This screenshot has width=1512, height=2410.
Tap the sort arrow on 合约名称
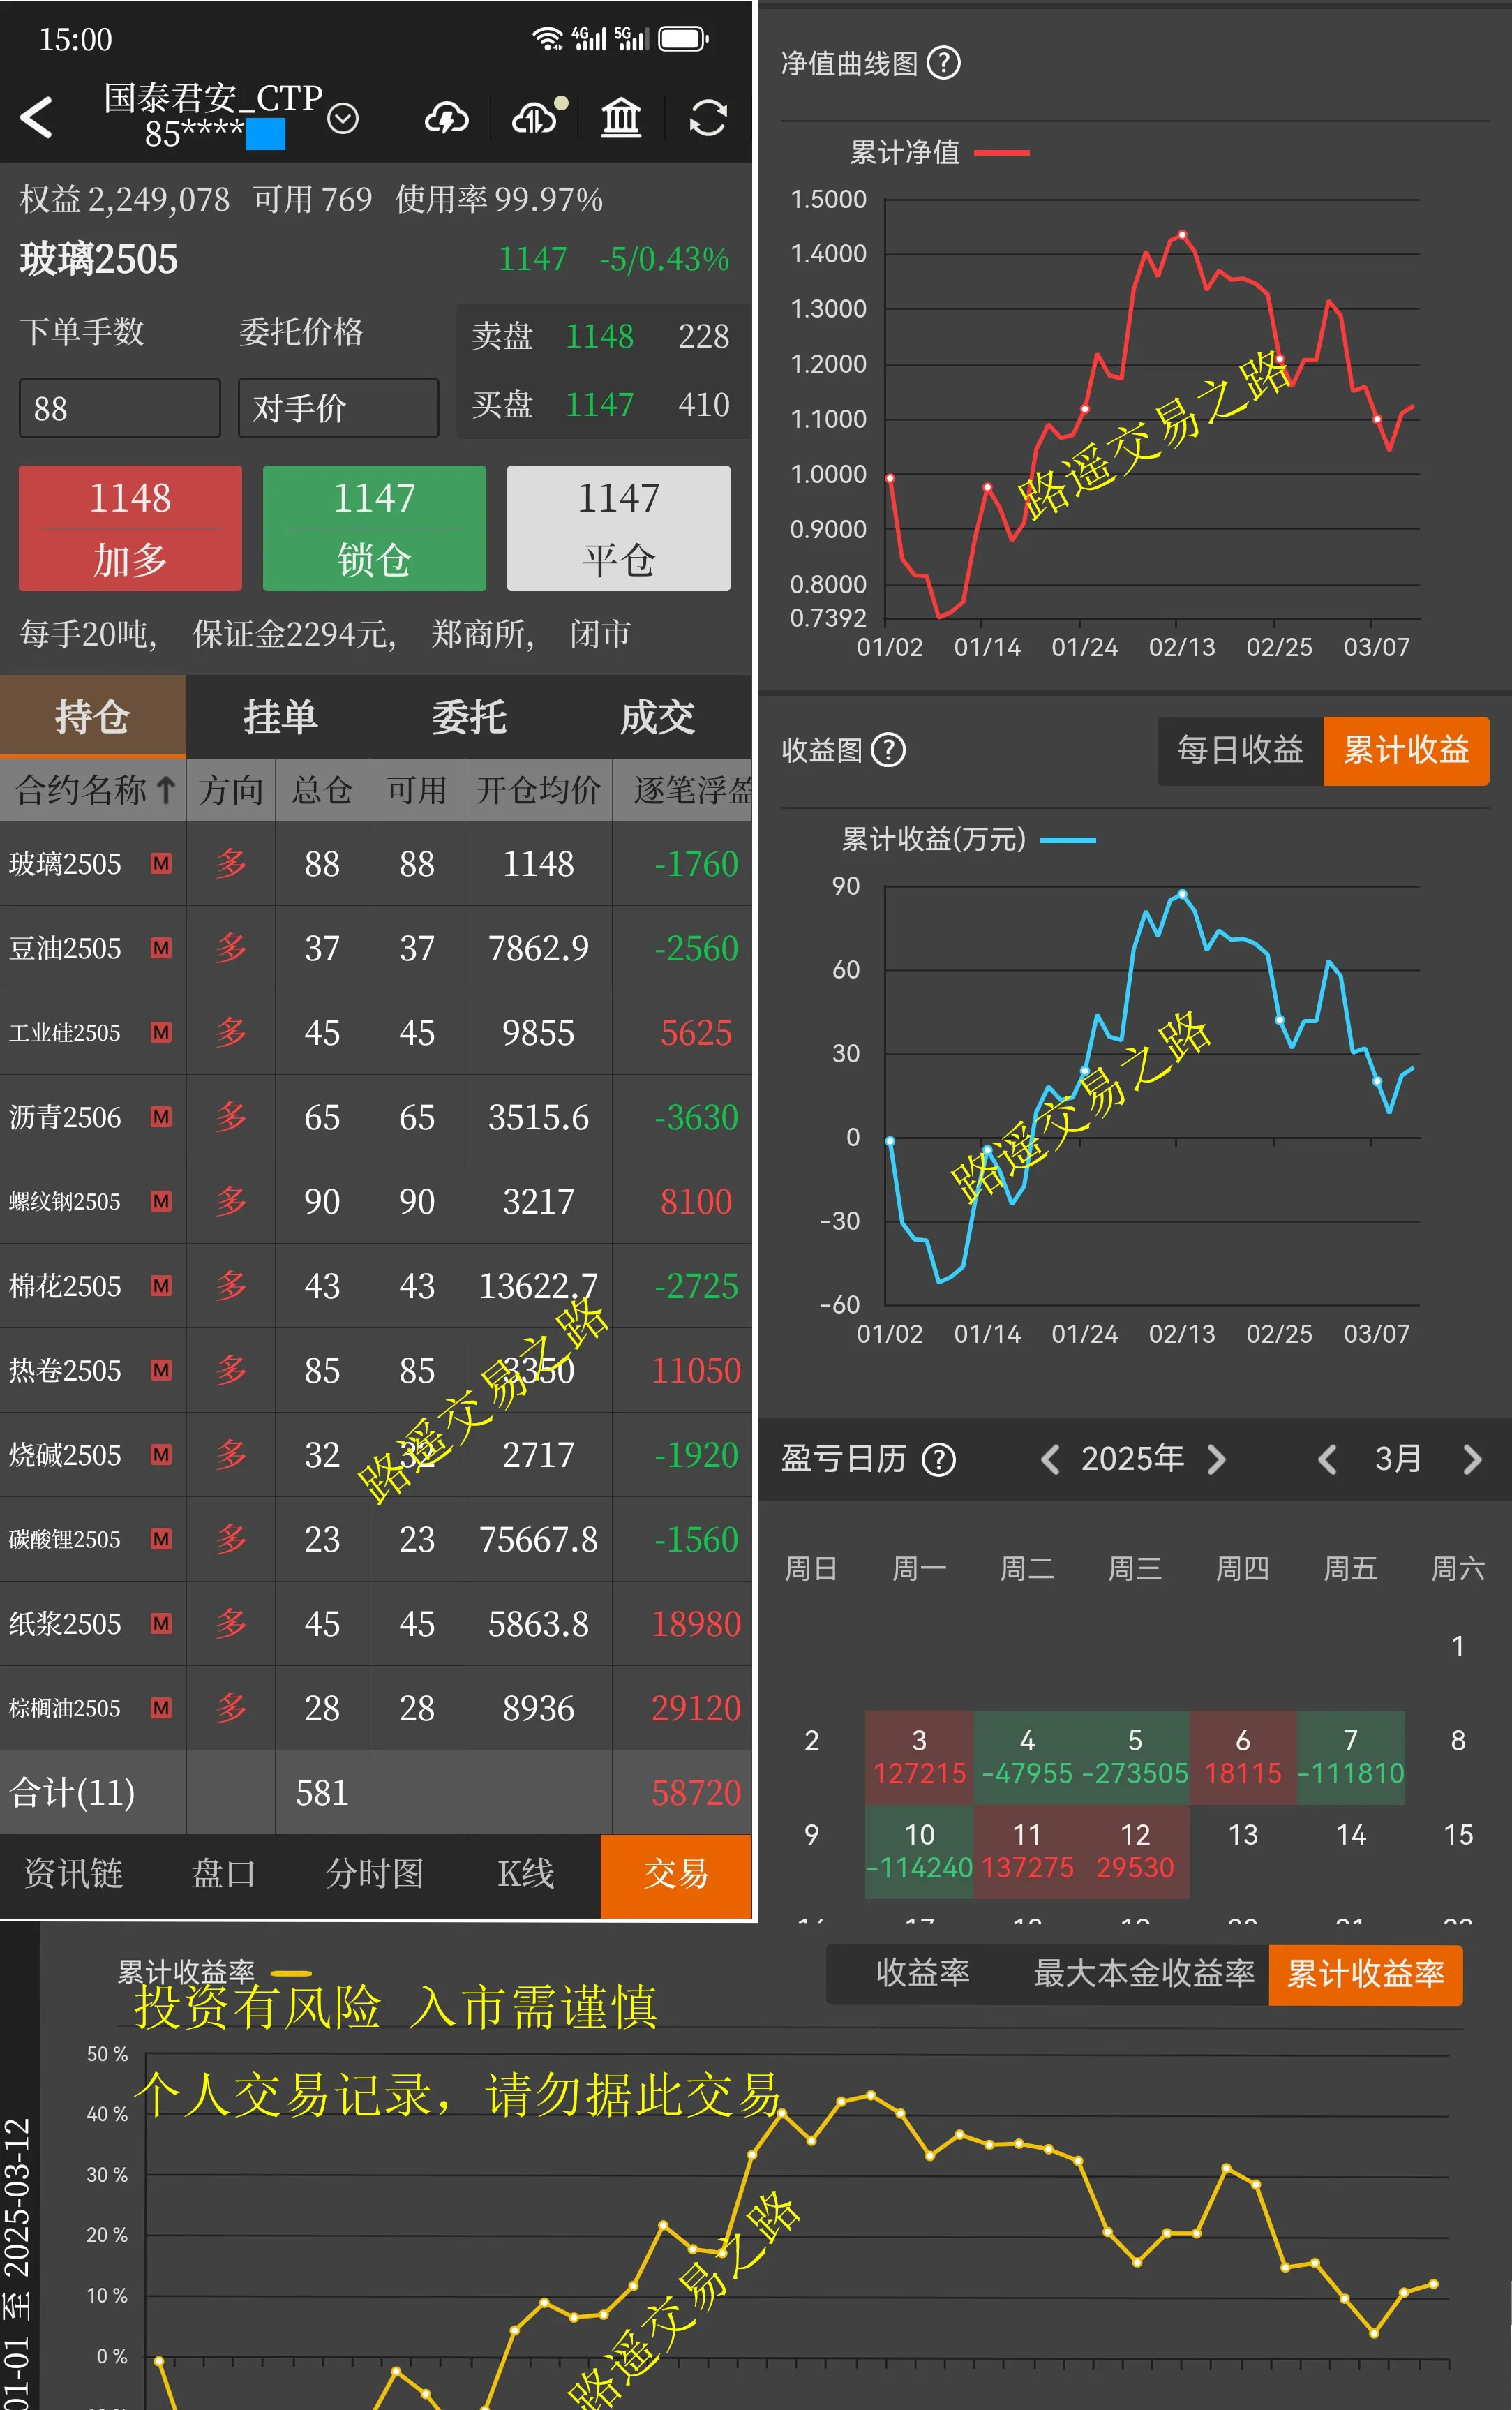166,790
